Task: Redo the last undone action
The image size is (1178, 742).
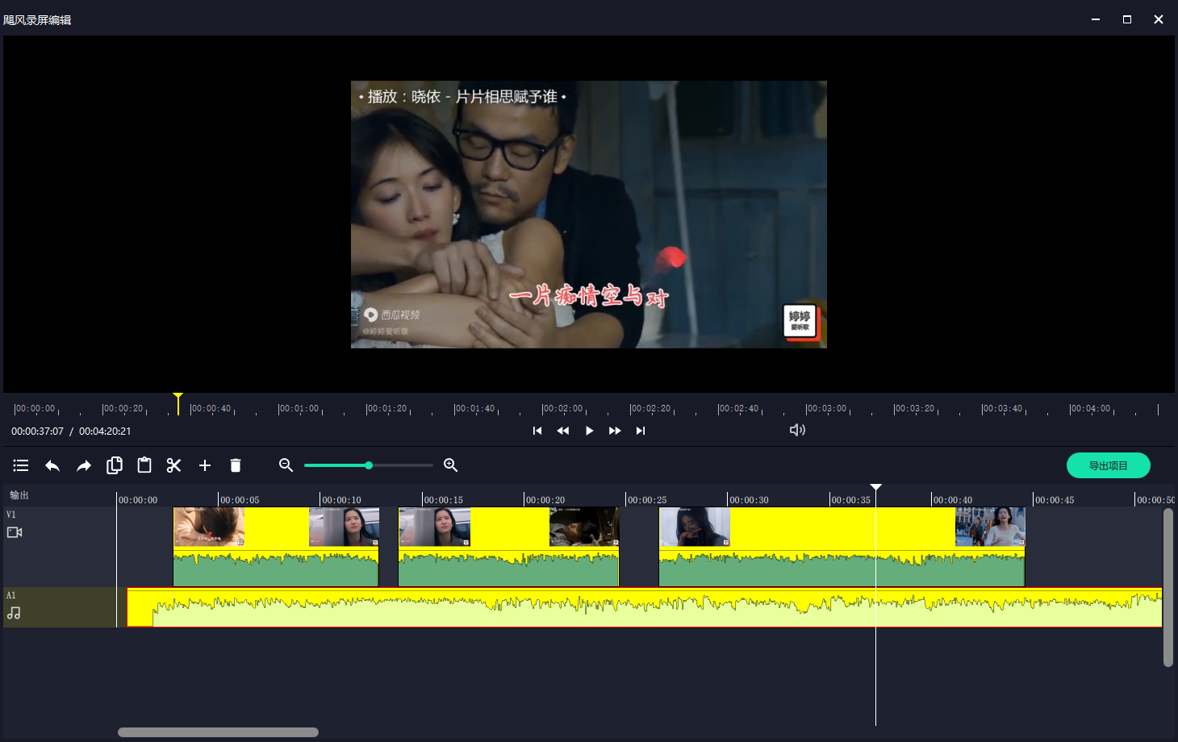Action: click(84, 465)
